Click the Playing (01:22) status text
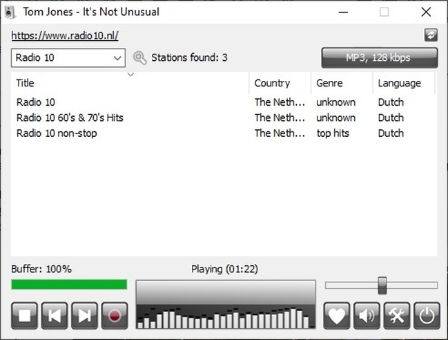This screenshot has width=448, height=340. tap(224, 270)
